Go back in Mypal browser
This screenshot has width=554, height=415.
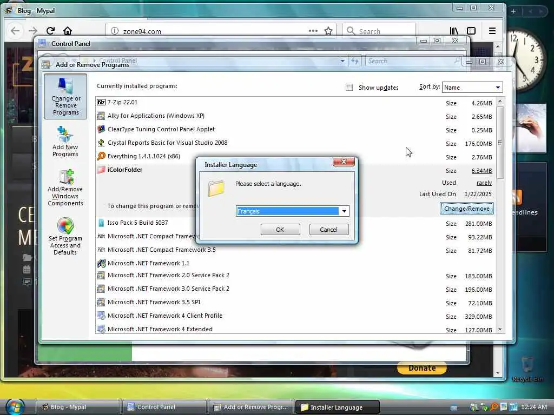(15, 31)
